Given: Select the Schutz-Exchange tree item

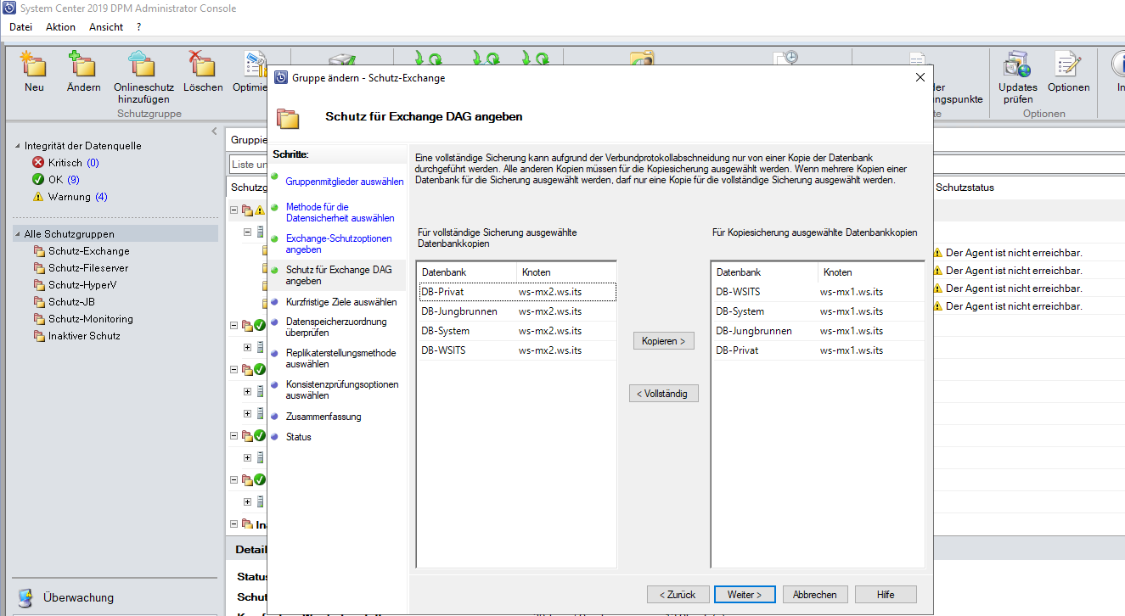Looking at the screenshot, I should click(x=89, y=251).
